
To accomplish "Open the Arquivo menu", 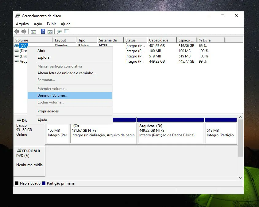I will coord(22,24).
